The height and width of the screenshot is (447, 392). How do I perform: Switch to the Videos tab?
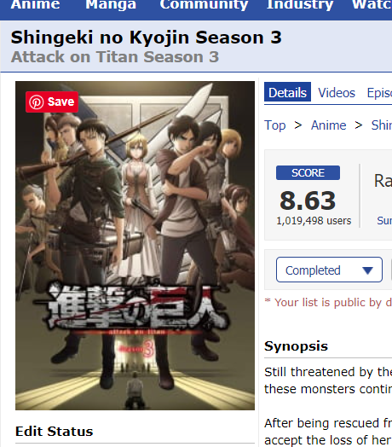coord(337,93)
